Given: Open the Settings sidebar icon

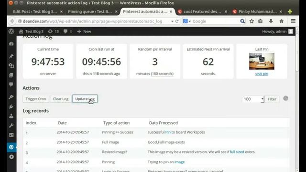Looking at the screenshot, I should 11,135.
